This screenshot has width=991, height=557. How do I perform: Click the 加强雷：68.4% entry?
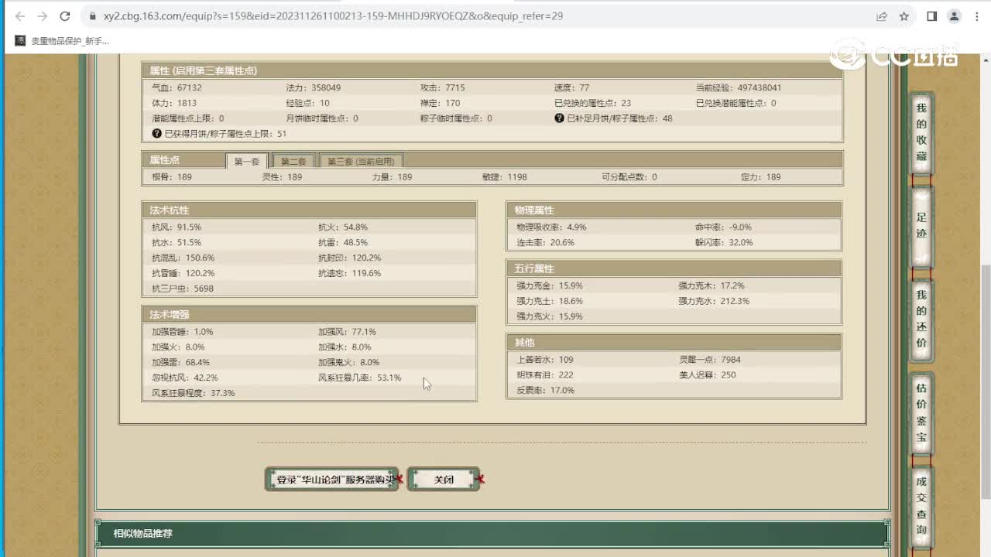[181, 362]
